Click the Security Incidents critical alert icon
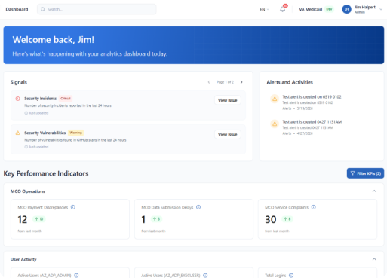Viewport: 387px width, 278px height. [17, 99]
